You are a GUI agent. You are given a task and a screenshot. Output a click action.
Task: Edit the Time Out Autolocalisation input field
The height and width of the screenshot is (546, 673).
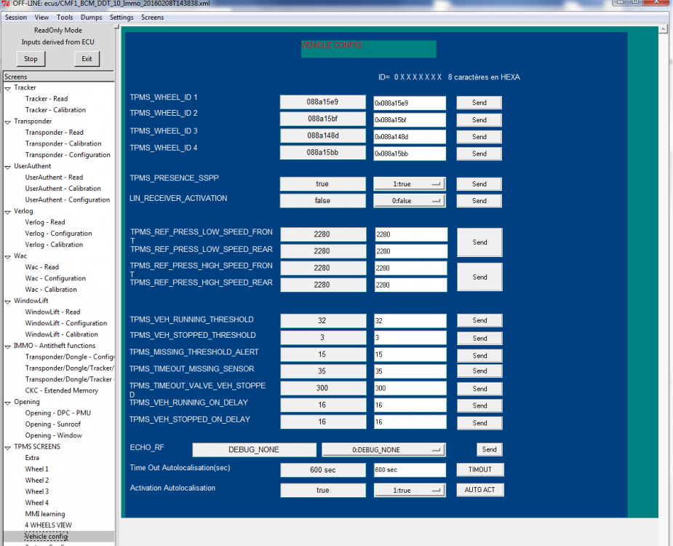410,470
